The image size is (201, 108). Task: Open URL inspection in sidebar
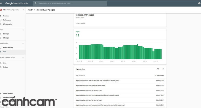(7, 24)
